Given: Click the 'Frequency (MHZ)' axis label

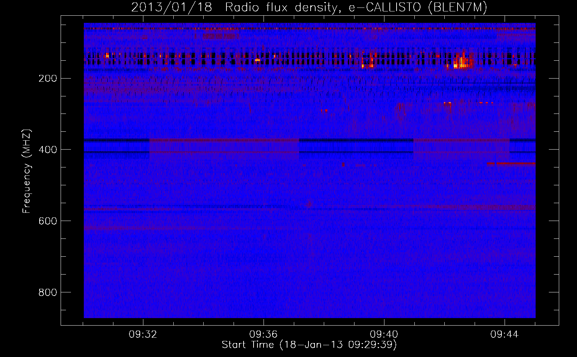Looking at the screenshot, I should [x=27, y=171].
